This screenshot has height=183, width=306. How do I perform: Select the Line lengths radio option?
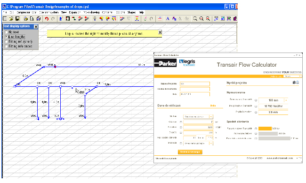coord(6,37)
